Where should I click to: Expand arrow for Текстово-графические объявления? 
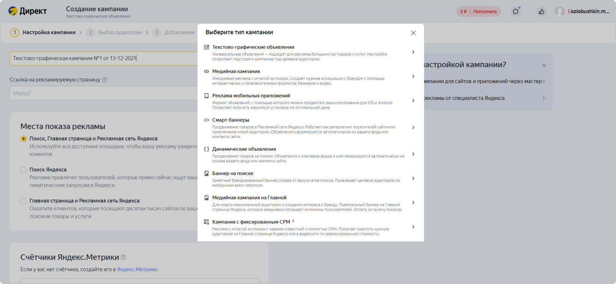tap(413, 52)
